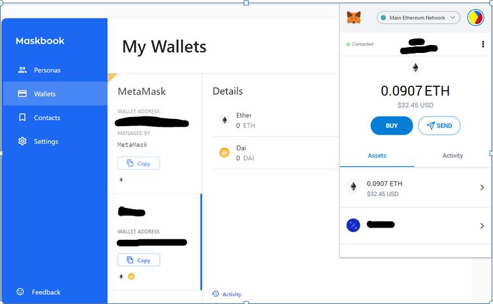Image resolution: width=493 pixels, height=304 pixels.
Task: Open the 0.0907 ETH asset row
Action: coord(415,188)
